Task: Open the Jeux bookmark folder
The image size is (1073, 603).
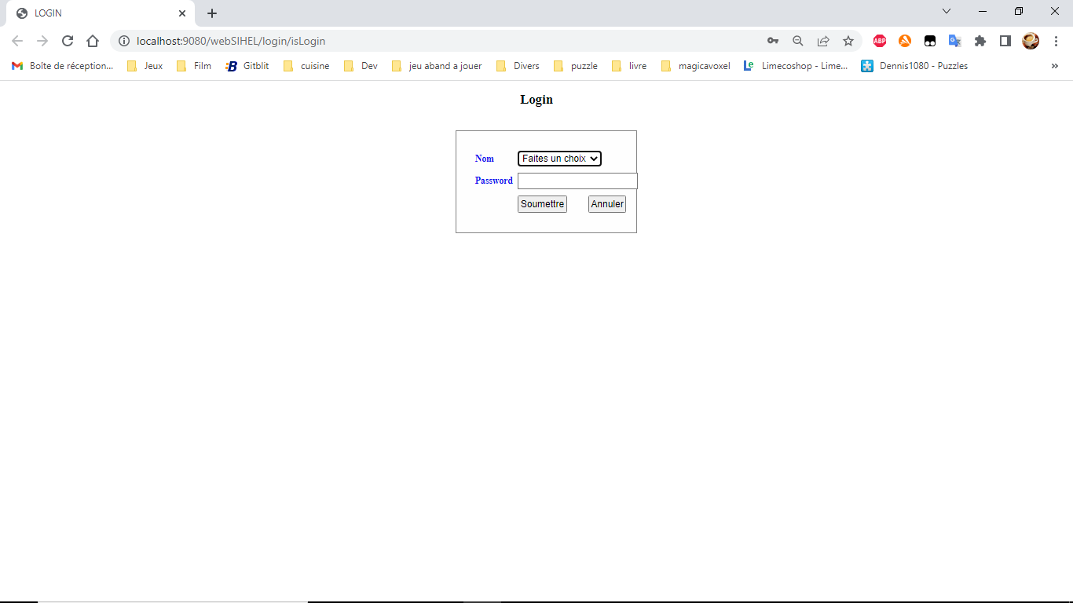Action: (x=145, y=66)
